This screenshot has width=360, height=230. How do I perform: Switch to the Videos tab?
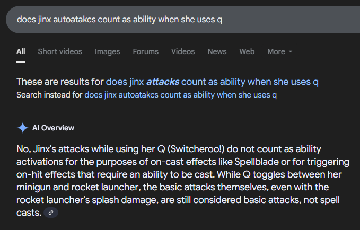click(x=183, y=51)
